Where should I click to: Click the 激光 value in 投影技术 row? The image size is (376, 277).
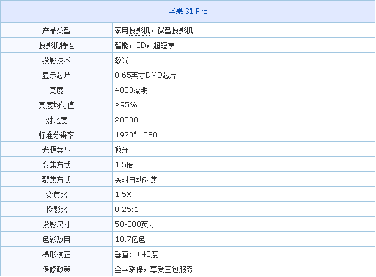point(121,60)
